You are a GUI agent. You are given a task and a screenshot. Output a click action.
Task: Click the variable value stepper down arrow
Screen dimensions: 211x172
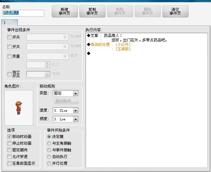pyautogui.click(x=47, y=66)
